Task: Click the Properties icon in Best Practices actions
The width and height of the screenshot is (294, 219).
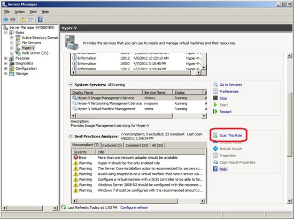Action: point(215,156)
